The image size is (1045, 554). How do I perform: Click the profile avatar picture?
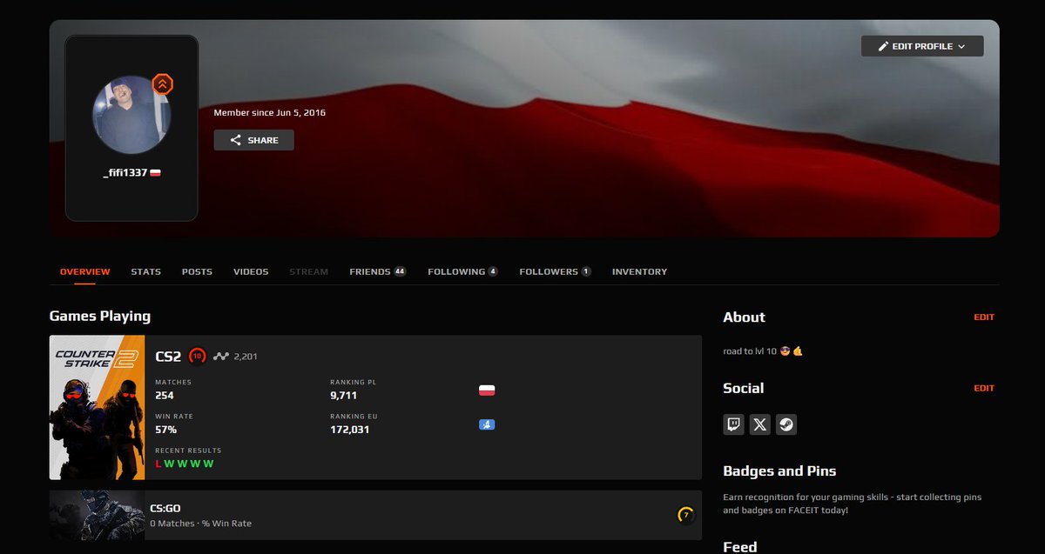click(131, 114)
